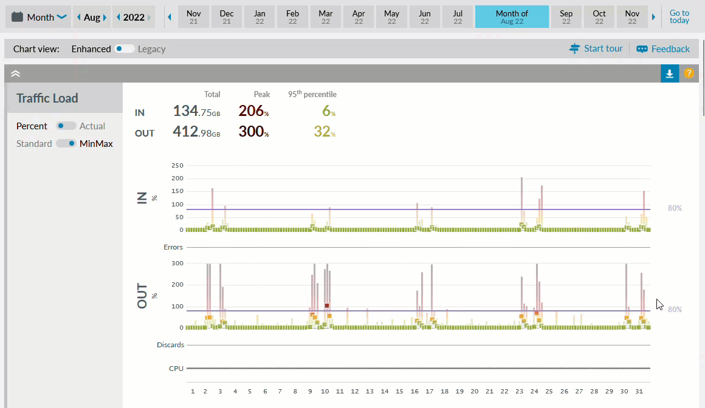Open the Feedback link
Image resolution: width=705 pixels, height=408 pixels.
point(663,49)
